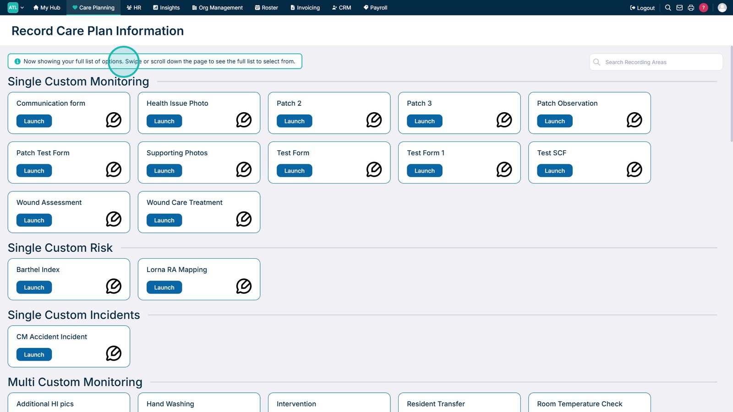Select the Resident Transfer card title
Image resolution: width=733 pixels, height=412 pixels.
coord(436,404)
